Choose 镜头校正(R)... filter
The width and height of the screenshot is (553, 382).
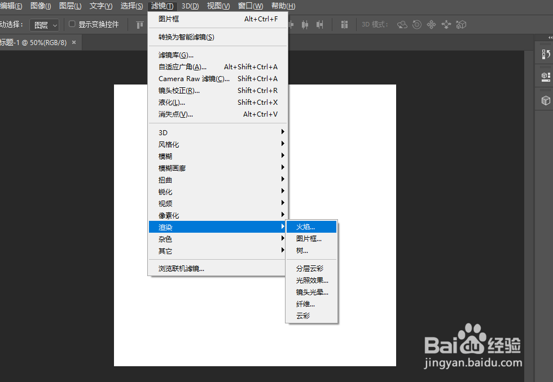pyautogui.click(x=218, y=91)
